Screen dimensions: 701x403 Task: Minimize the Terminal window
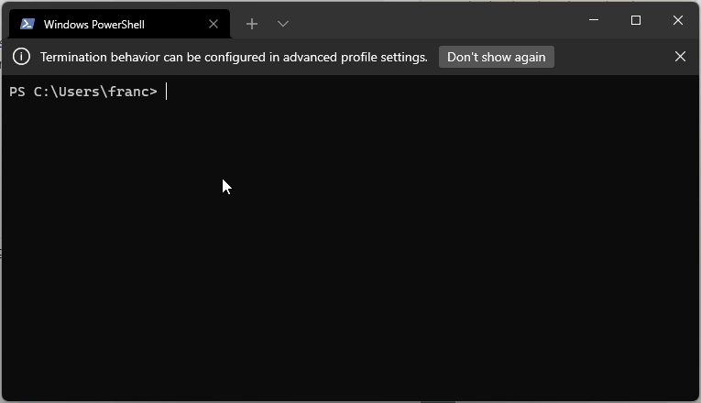(x=593, y=20)
